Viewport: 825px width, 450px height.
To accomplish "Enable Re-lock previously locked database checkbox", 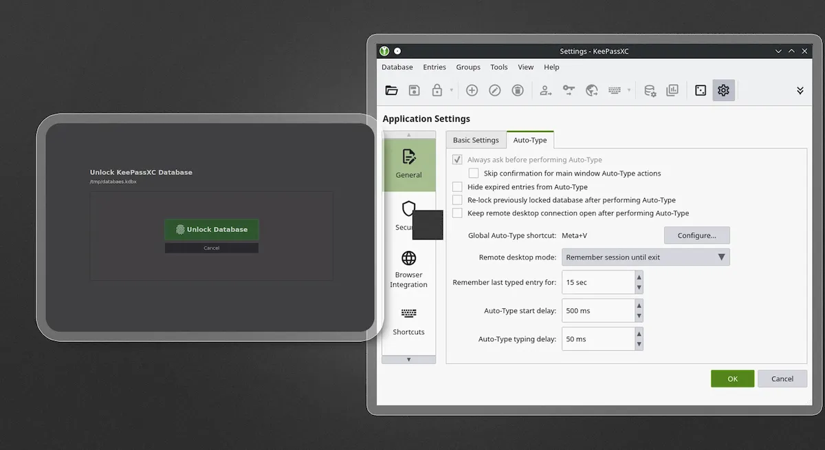I will 457,200.
